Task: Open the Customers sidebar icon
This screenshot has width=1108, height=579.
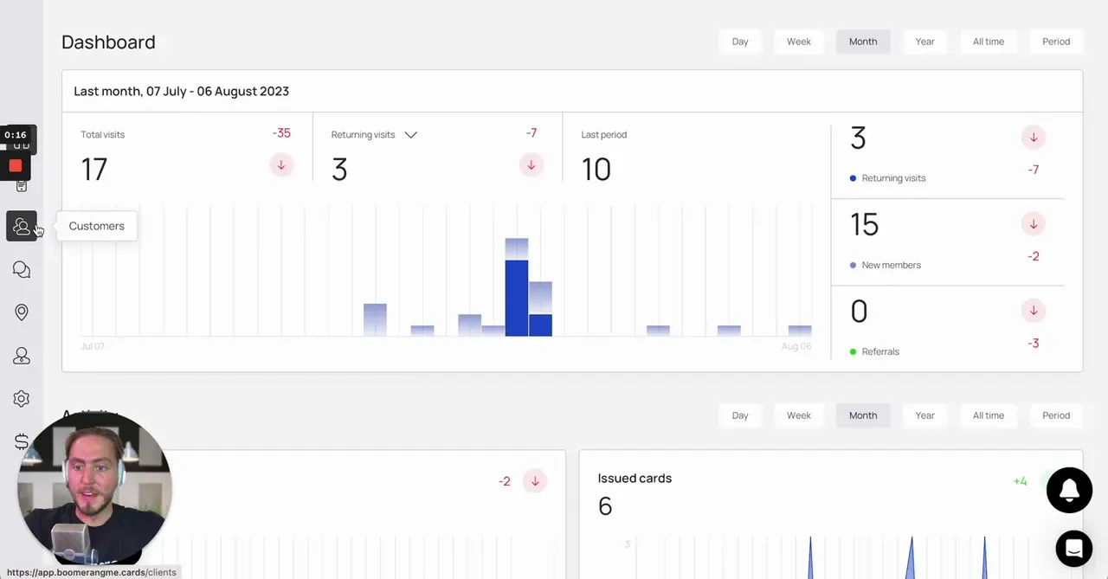Action: coord(22,226)
